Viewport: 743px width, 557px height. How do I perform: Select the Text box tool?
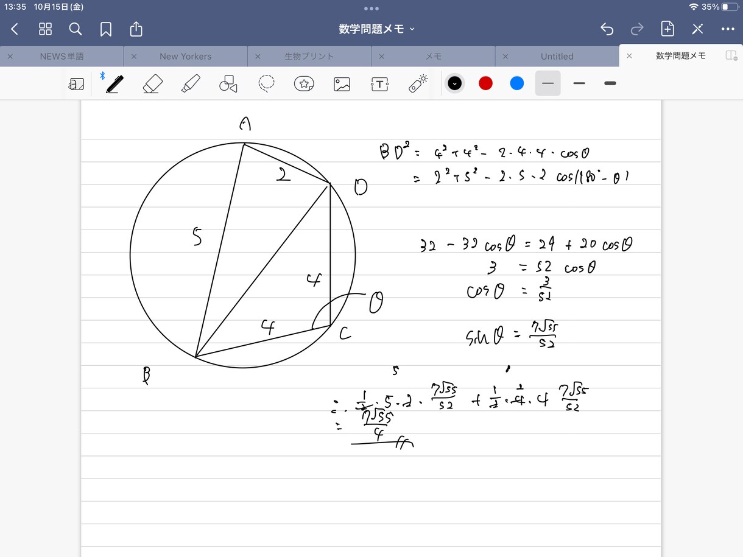coord(379,84)
